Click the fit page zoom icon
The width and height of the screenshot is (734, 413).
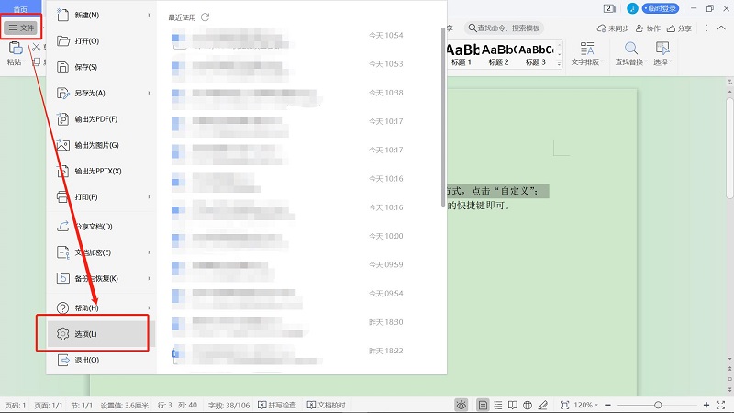point(564,405)
